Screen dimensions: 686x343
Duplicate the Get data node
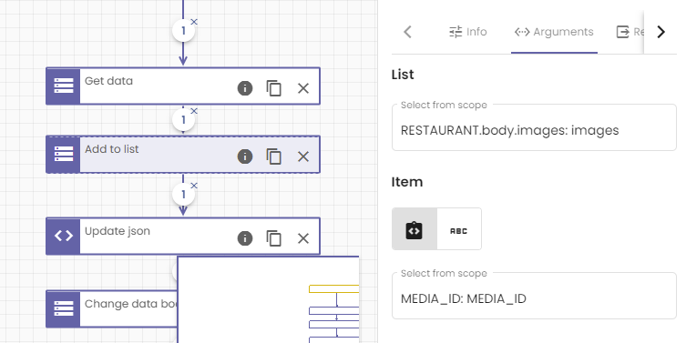pyautogui.click(x=274, y=88)
